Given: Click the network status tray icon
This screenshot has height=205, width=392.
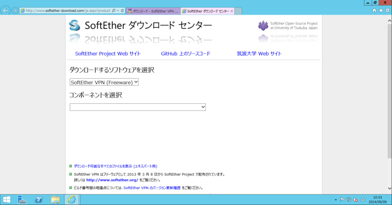Looking at the screenshot, I should pyautogui.click(x=349, y=200).
